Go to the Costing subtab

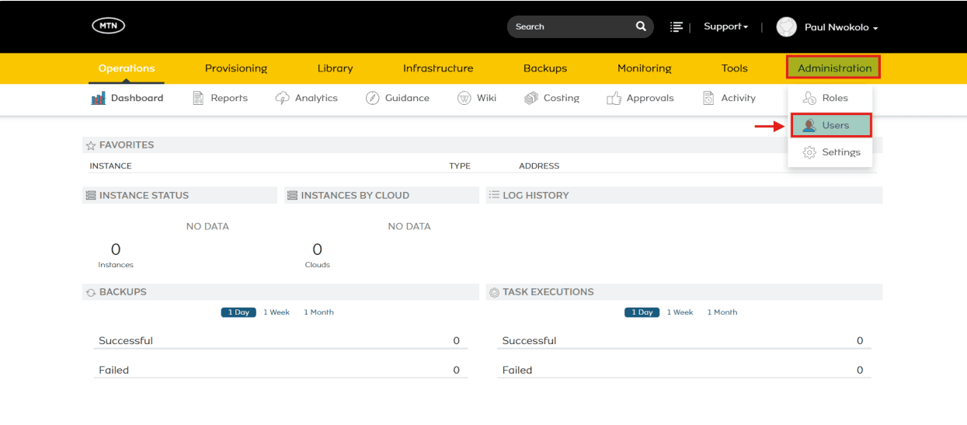552,98
